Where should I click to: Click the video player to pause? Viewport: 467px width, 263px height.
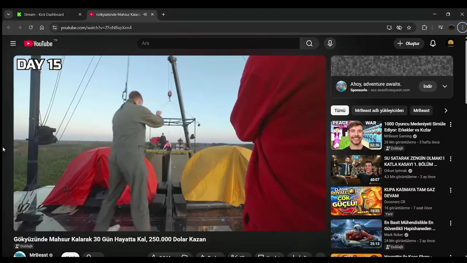170,143
